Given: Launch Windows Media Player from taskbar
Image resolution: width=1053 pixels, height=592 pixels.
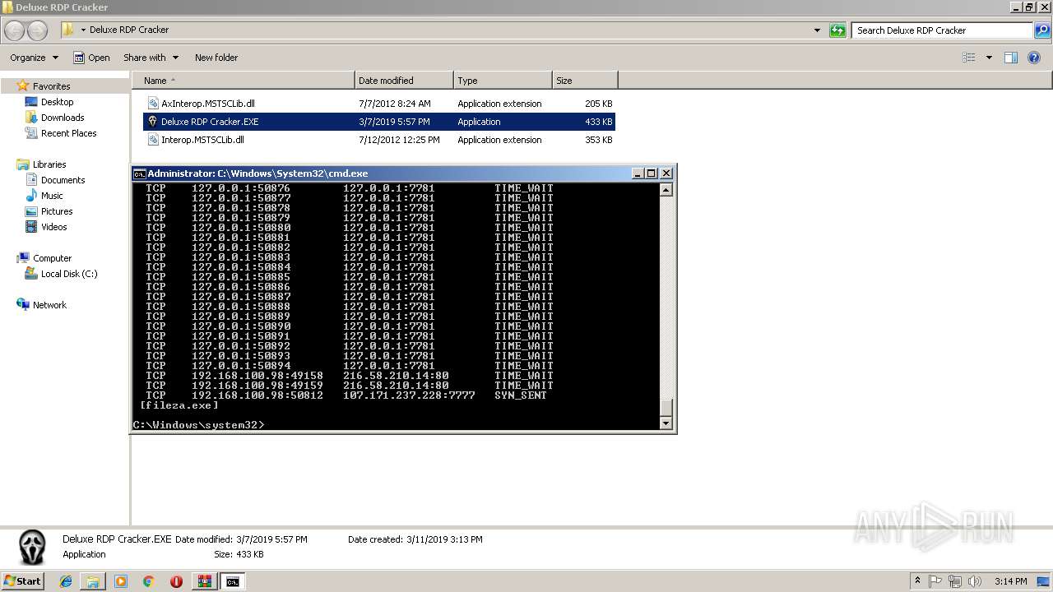Looking at the screenshot, I should 121,581.
